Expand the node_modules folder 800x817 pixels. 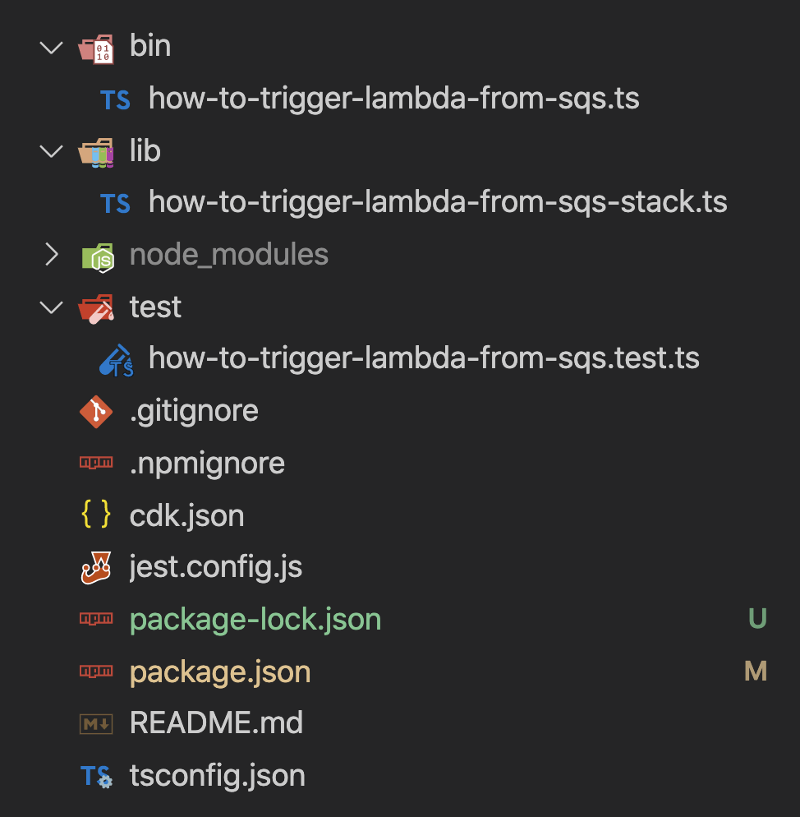click(x=51, y=255)
